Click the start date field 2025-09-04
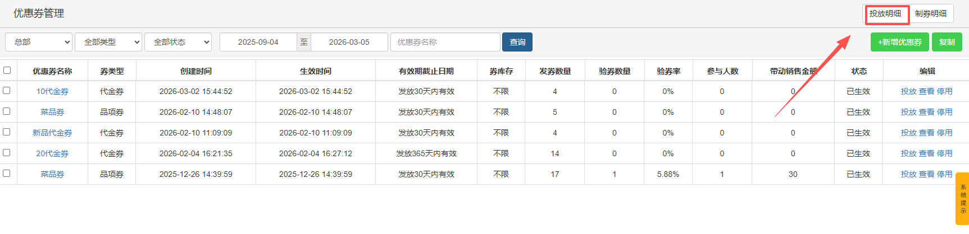Image resolution: width=969 pixels, height=234 pixels. (258, 42)
